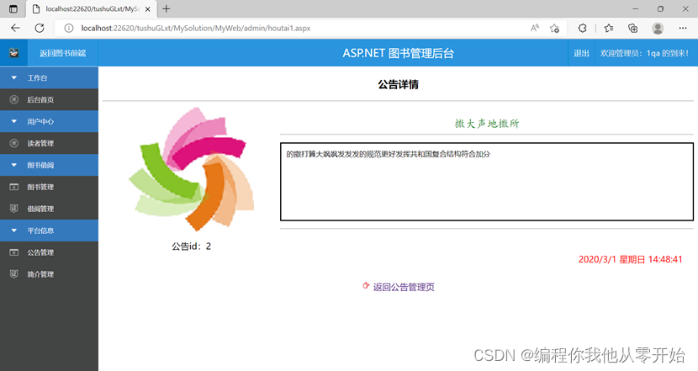The width and height of the screenshot is (698, 371).
Task: Click the site information icon in address bar
Action: click(69, 28)
